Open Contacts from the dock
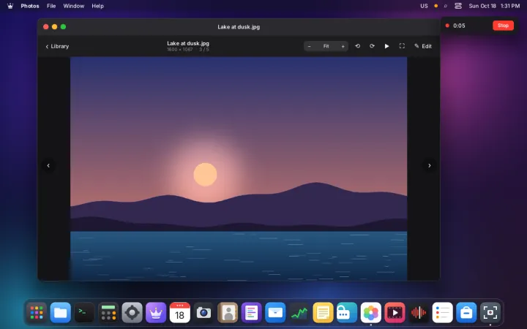This screenshot has width=527, height=329. pos(228,313)
